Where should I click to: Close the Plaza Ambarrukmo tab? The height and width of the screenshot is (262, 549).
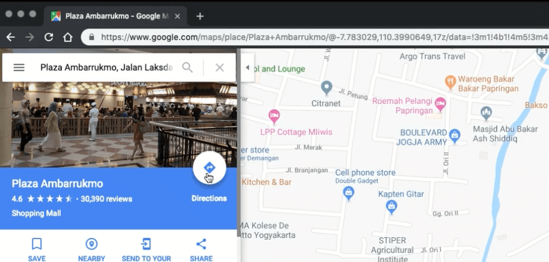pyautogui.click(x=177, y=16)
